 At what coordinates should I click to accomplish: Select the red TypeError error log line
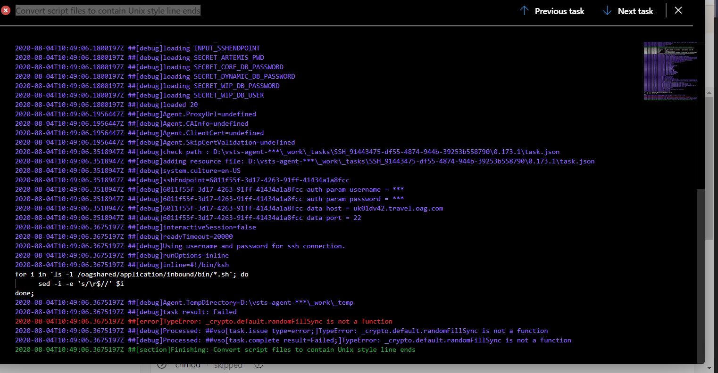(203, 321)
